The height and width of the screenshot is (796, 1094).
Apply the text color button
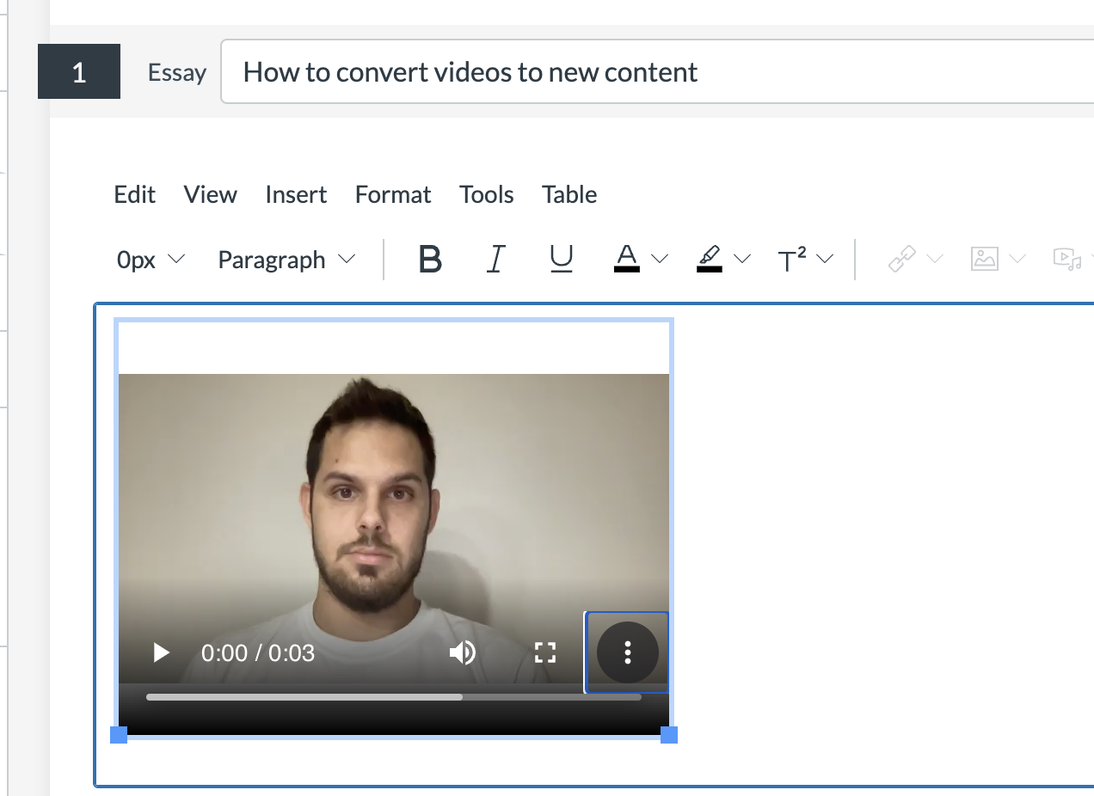coord(627,259)
